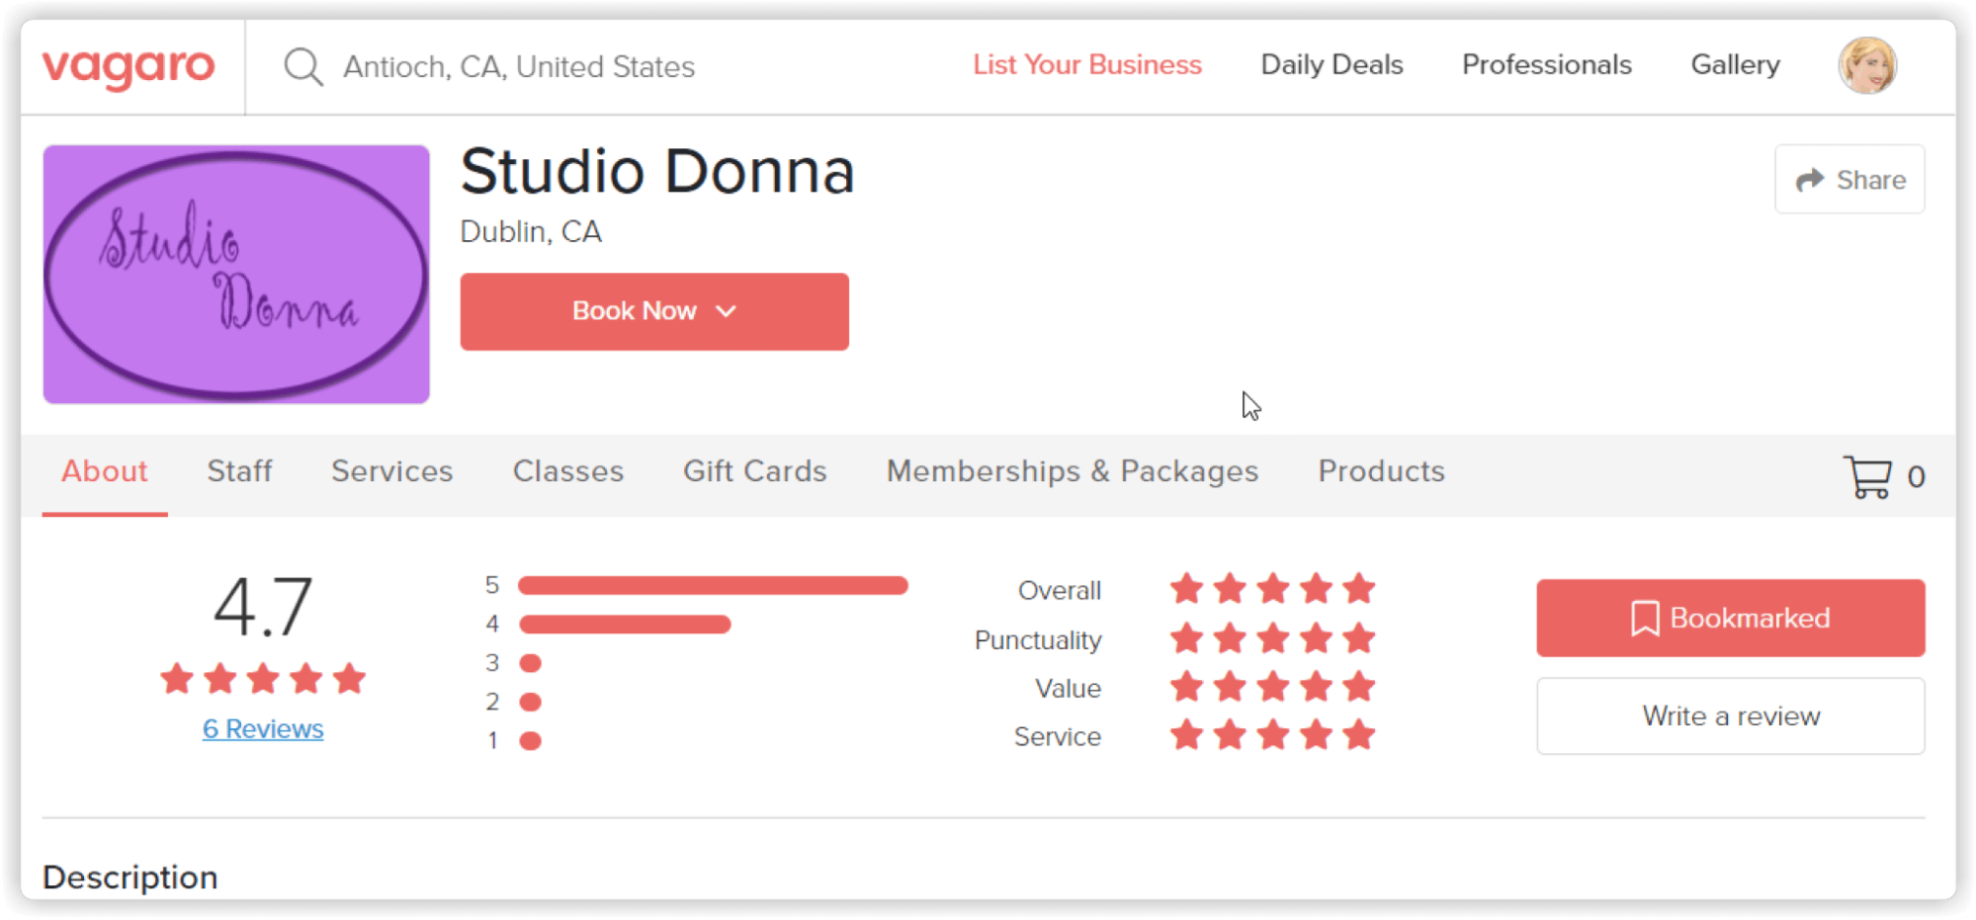Image resolution: width=1976 pixels, height=920 pixels.
Task: Click the stars under the 4.7 rating
Action: (x=263, y=680)
